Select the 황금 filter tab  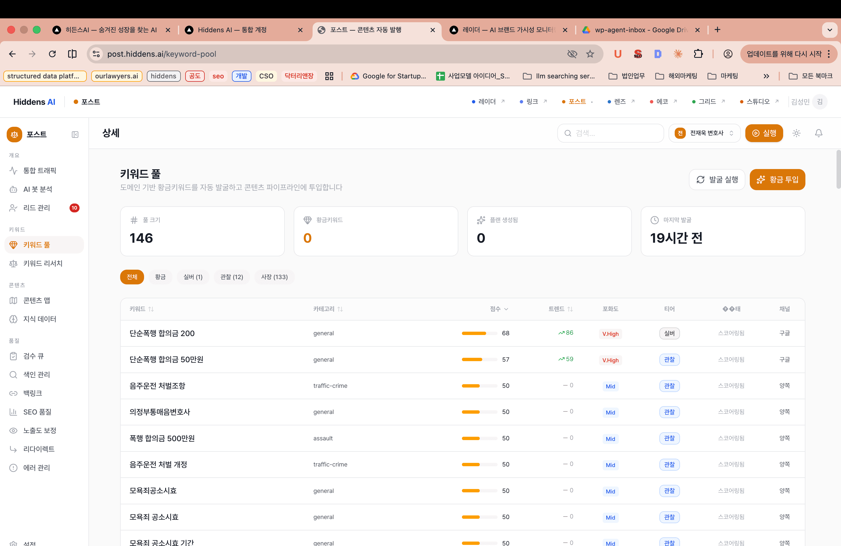[160, 277]
